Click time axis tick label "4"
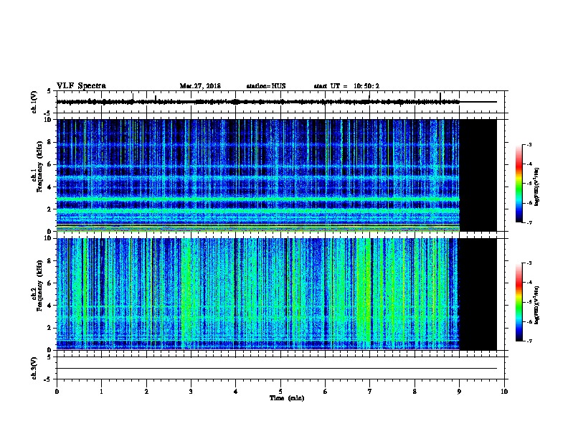This screenshot has width=568, height=439. pos(236,392)
